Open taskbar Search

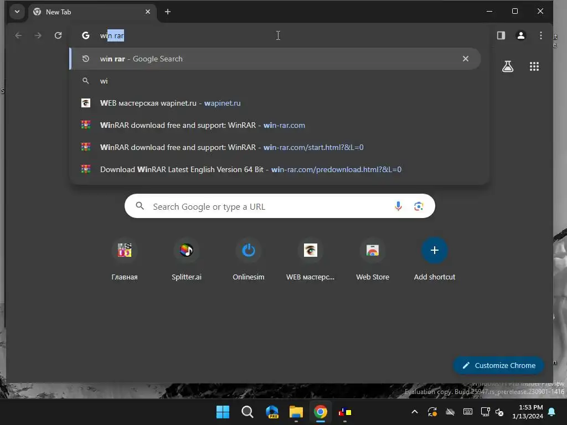(x=248, y=412)
